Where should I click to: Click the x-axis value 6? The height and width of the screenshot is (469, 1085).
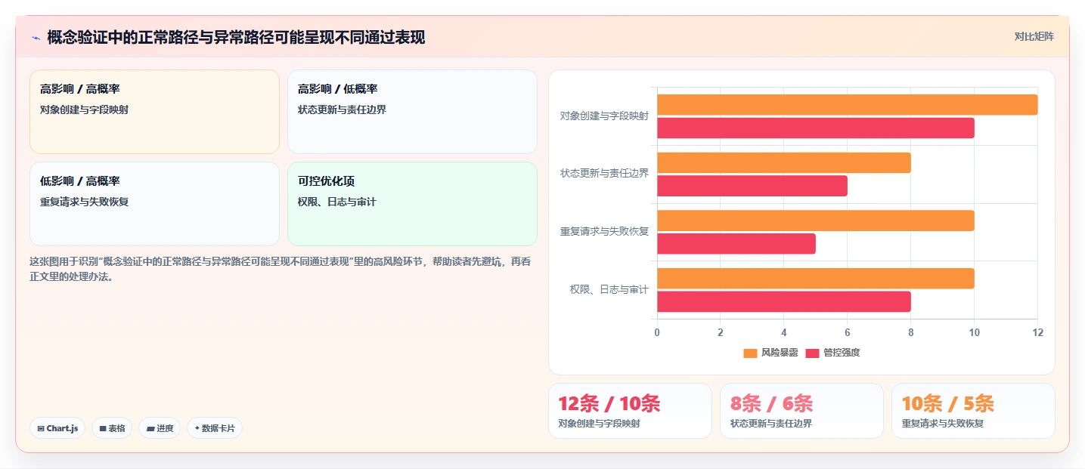coord(847,332)
